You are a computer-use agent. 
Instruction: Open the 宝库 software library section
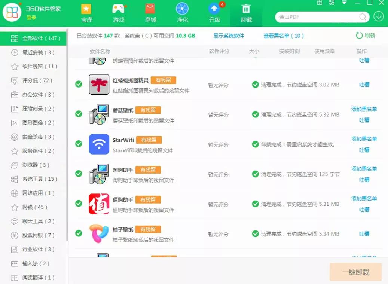coord(86,12)
